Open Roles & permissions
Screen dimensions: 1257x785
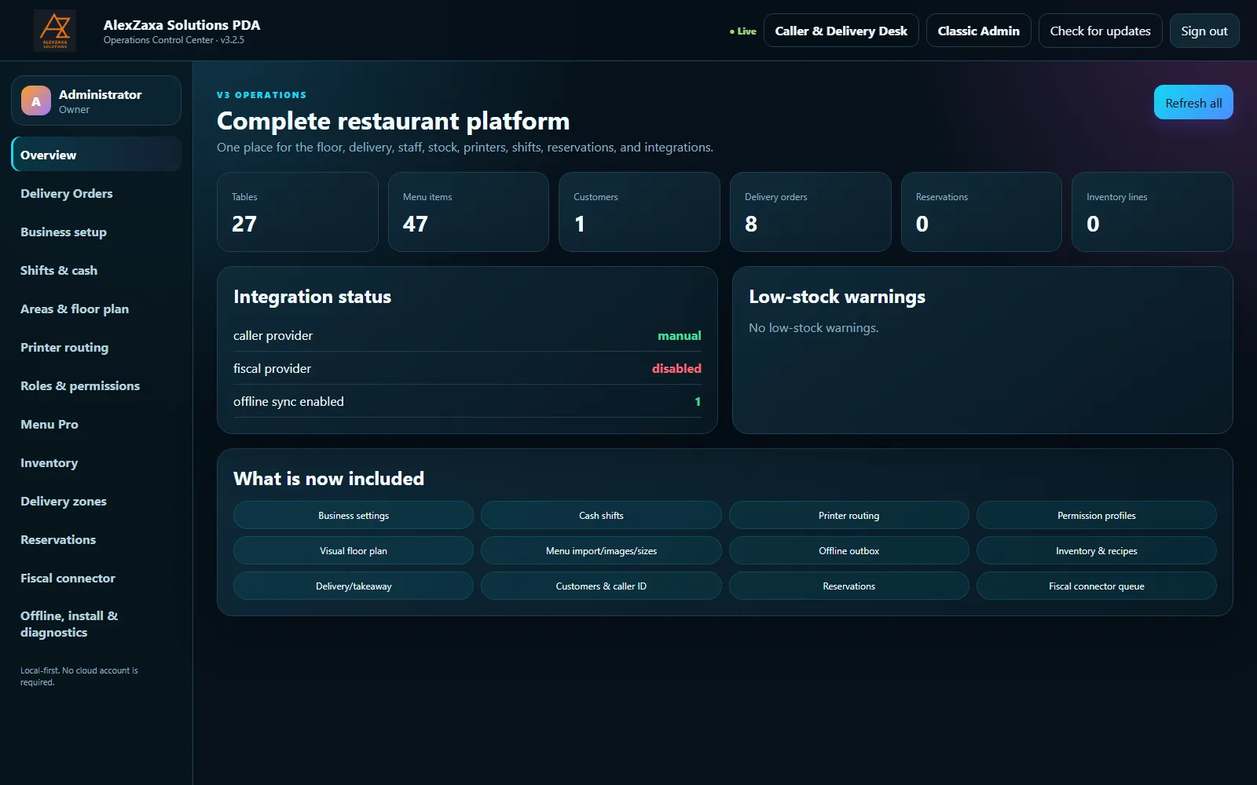pos(97,385)
